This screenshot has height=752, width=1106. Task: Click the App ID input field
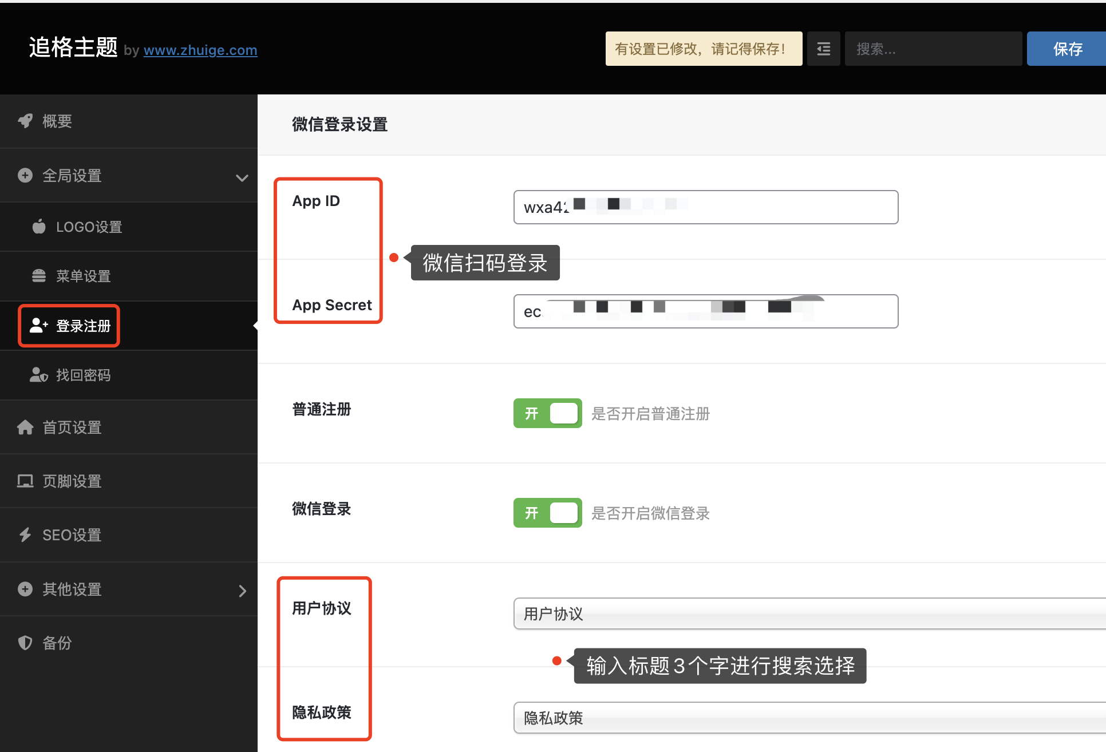click(706, 207)
